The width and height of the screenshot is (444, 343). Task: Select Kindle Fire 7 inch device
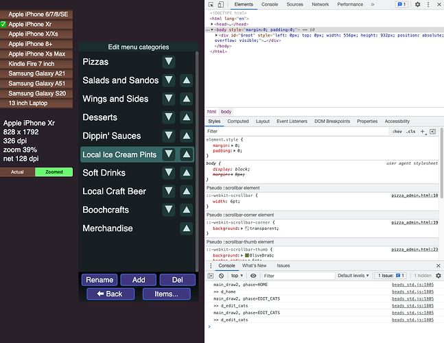point(36,64)
